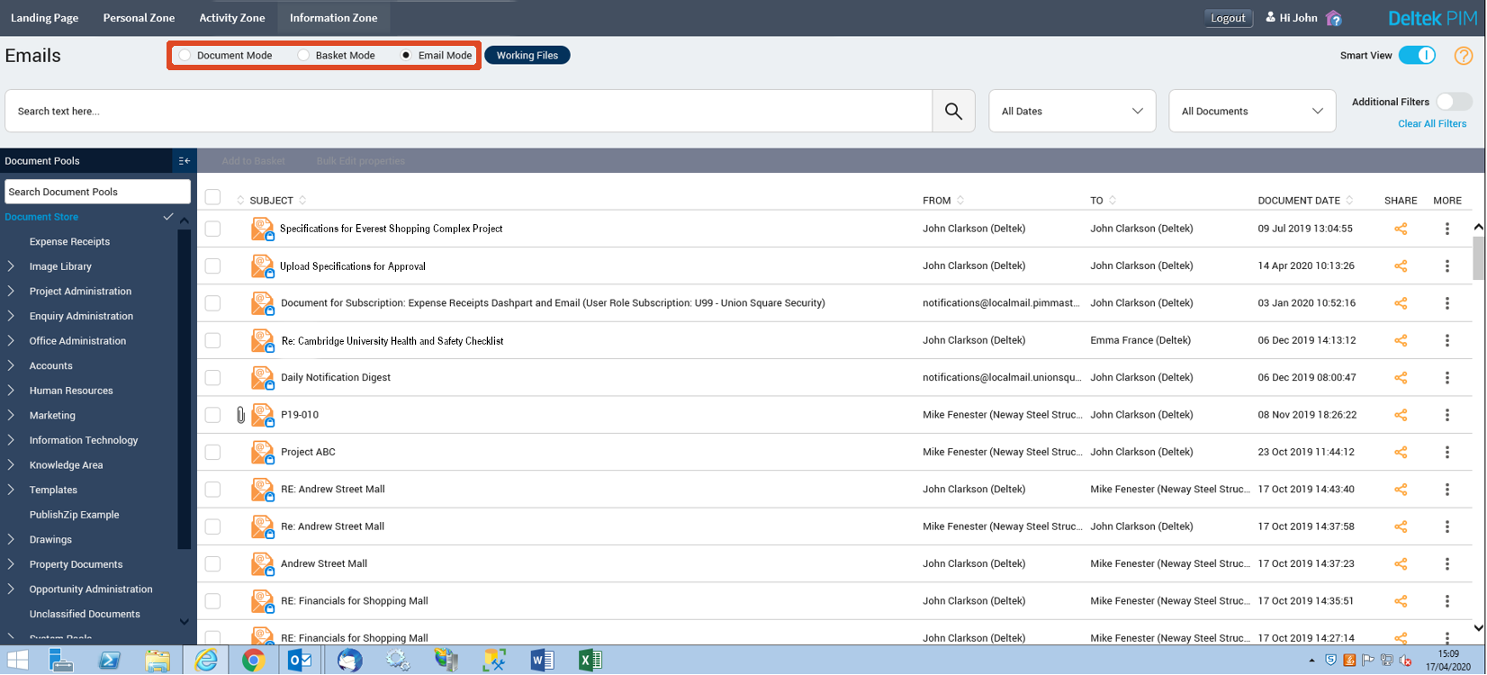This screenshot has height=675, width=1487.
Task: Expand the Image Library pool
Action: tap(11, 266)
